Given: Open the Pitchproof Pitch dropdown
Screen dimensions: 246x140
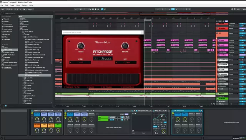Looking at the screenshot, I should 80,62.
